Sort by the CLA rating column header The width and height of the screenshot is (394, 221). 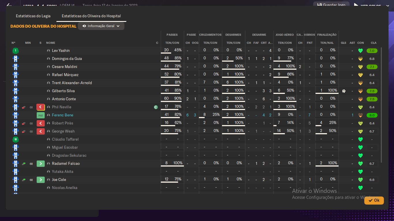[x=374, y=43]
